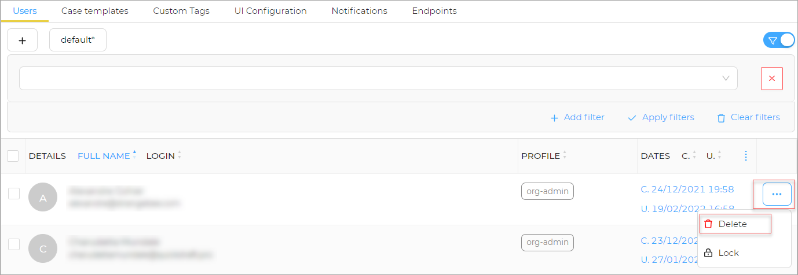798x275 pixels.
Task: Click the Clear filters trash icon
Action: tap(721, 118)
